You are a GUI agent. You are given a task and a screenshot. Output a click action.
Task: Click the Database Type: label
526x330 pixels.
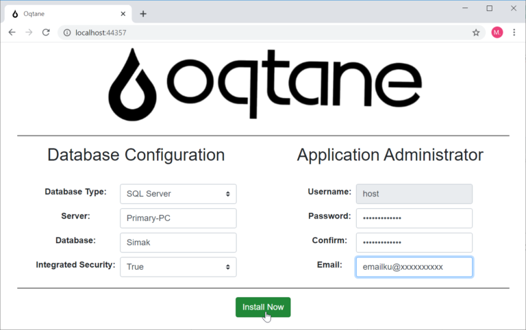[x=75, y=192]
